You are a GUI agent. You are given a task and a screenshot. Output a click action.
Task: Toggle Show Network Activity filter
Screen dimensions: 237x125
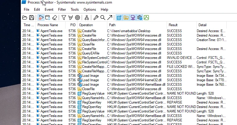tap(133, 18)
